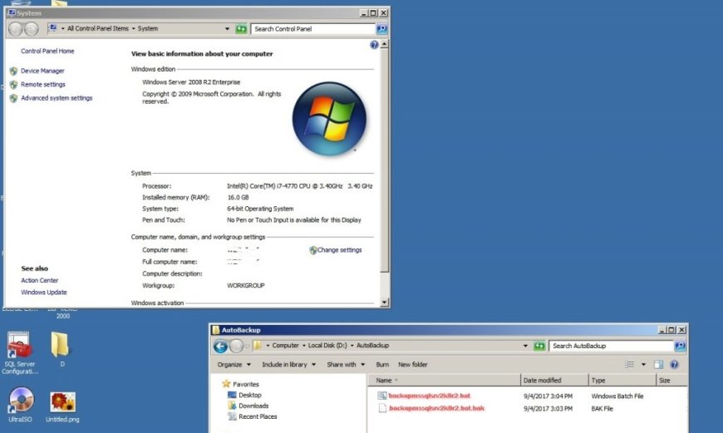Open Organize dropdown menu
Screen dimensions: 723x433
234,364
